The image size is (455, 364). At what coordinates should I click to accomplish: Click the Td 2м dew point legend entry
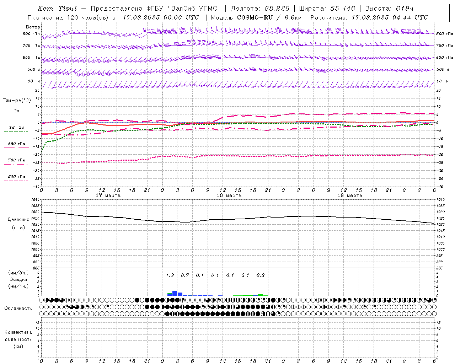point(17,127)
